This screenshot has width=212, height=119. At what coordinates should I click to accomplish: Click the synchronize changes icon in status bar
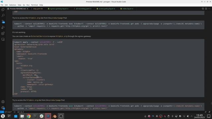click(15, 112)
